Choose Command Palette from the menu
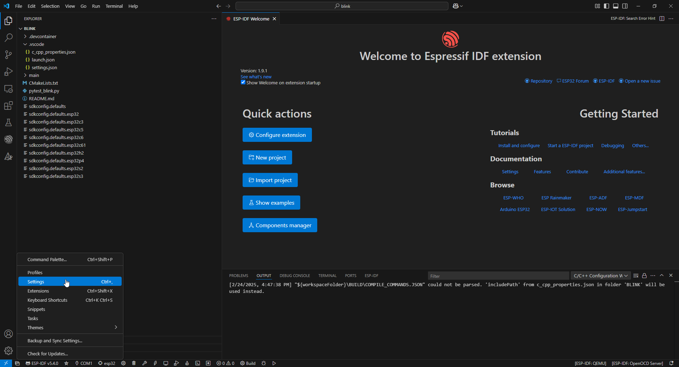The width and height of the screenshot is (679, 367). pos(70,259)
